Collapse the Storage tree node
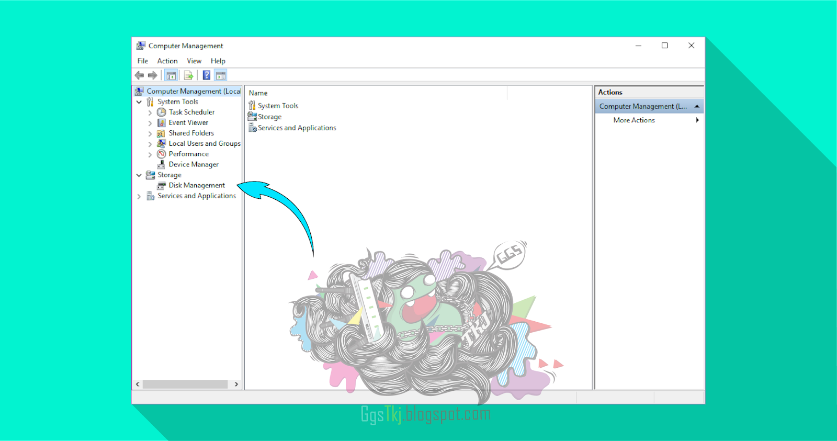 coord(139,175)
